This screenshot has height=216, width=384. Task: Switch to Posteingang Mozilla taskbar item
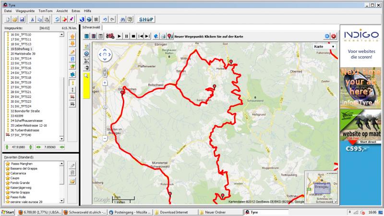click(x=131, y=212)
